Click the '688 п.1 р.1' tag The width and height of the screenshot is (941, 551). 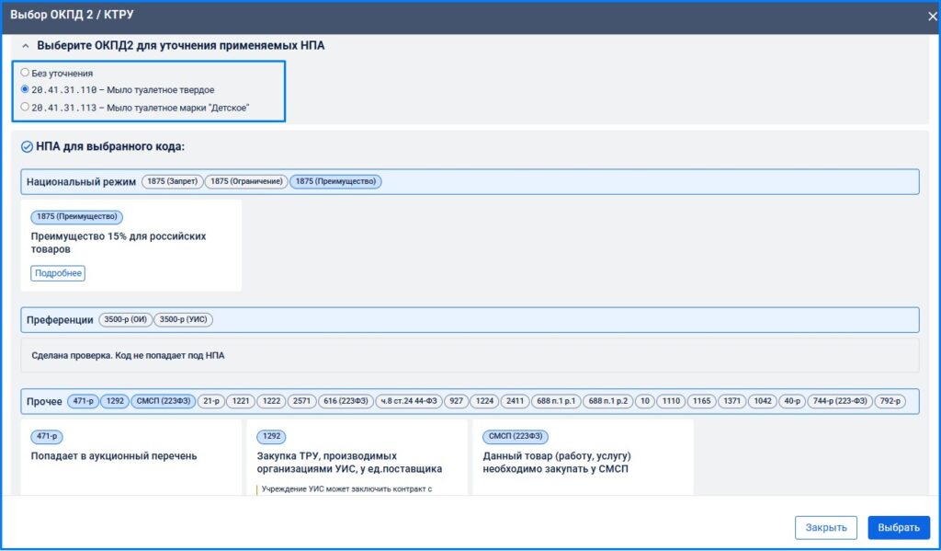pyautogui.click(x=556, y=401)
